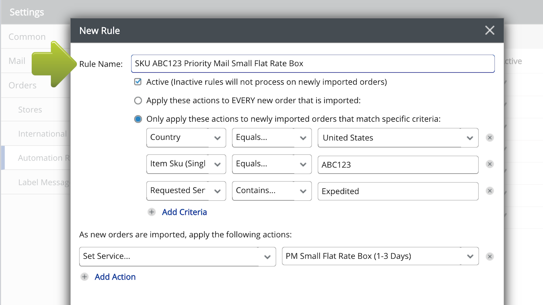The width and height of the screenshot is (543, 305).
Task: Close the New Rule dialog
Action: click(490, 30)
